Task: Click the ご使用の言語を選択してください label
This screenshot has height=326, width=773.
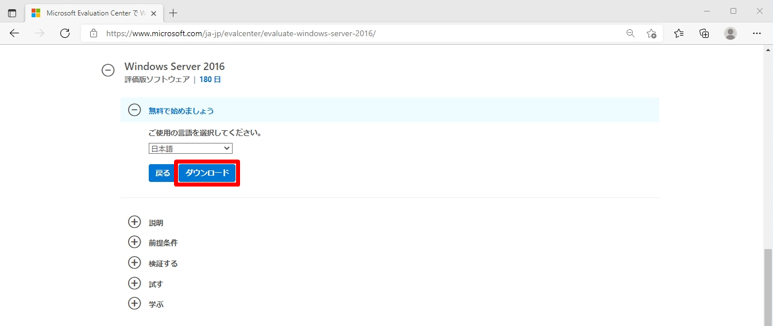Action: click(x=205, y=133)
